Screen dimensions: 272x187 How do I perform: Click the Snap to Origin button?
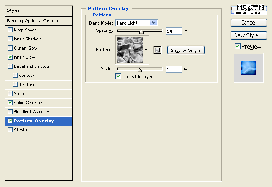tap(185, 50)
